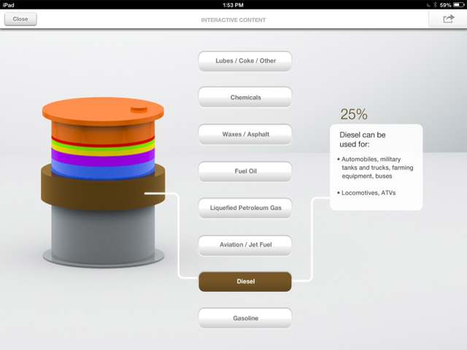Screen dimensions: 467x350
Task: Open the Aviation / Jet Fuel entry
Action: 245,245
